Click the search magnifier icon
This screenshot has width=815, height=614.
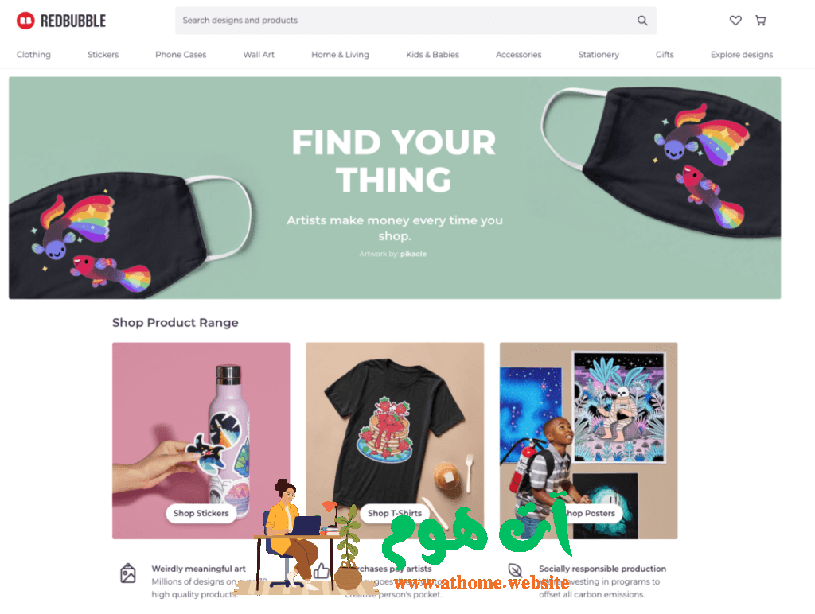(x=642, y=21)
